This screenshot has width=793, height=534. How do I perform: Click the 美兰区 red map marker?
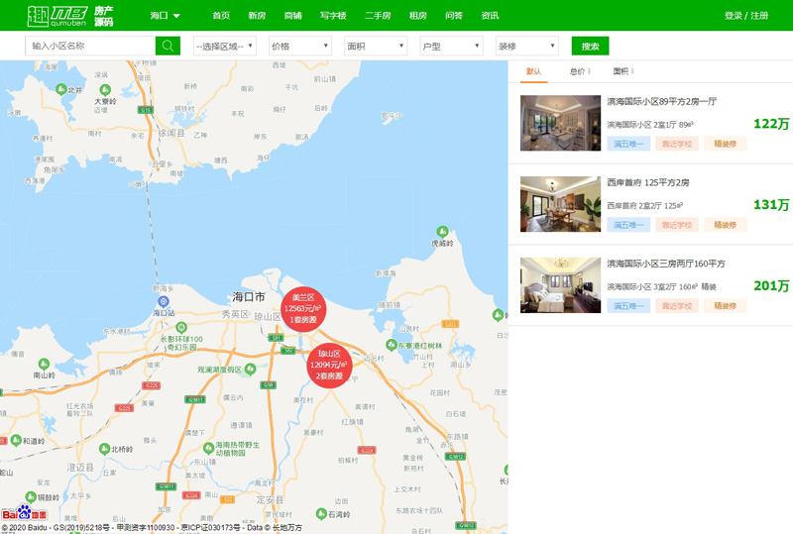coord(300,308)
